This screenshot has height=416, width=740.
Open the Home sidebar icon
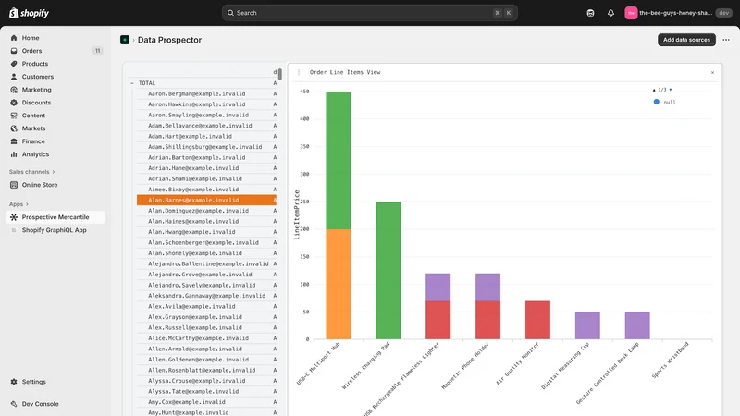(x=14, y=38)
